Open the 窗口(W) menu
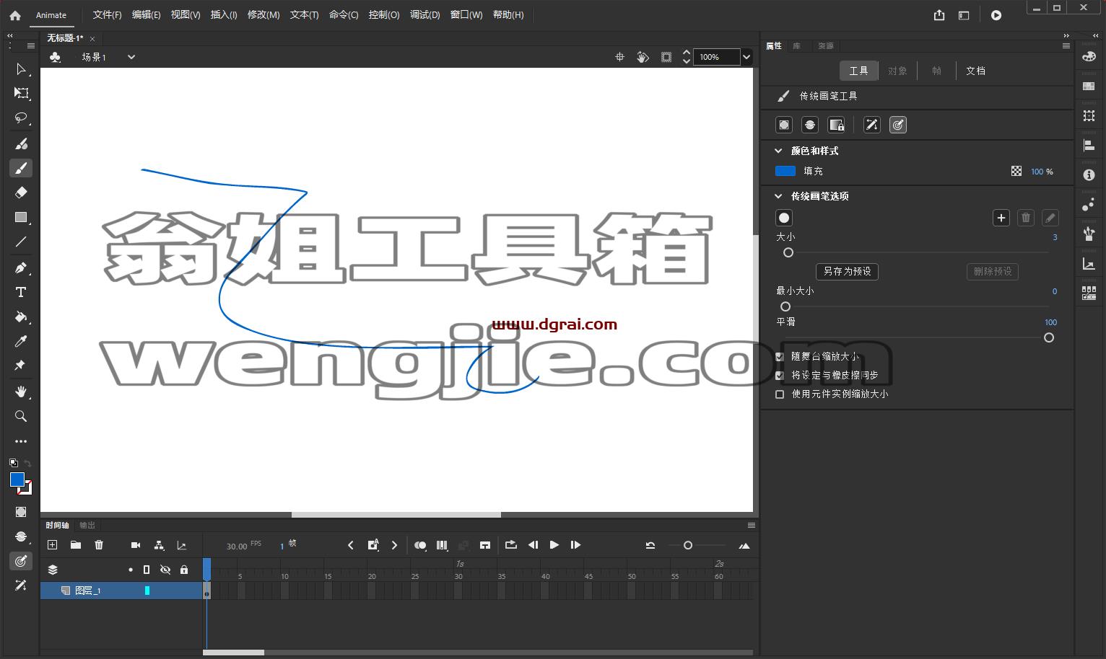This screenshot has height=659, width=1106. point(466,15)
